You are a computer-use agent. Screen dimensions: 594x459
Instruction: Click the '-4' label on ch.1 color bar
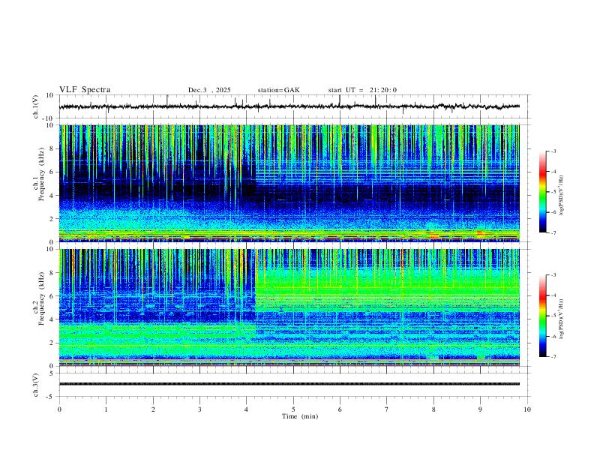[553, 172]
